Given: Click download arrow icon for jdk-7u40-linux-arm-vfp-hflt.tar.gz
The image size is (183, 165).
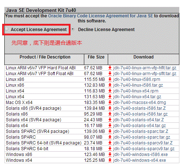Looking at the screenshot, I should click(x=110, y=68).
